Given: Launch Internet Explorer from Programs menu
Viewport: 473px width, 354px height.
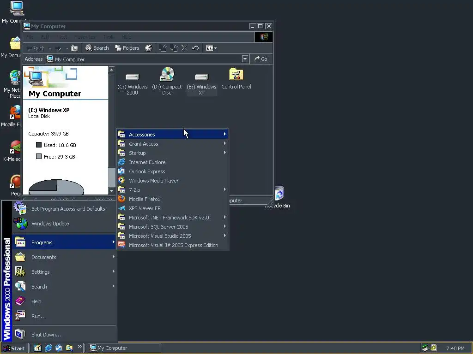Looking at the screenshot, I should pyautogui.click(x=173, y=162).
